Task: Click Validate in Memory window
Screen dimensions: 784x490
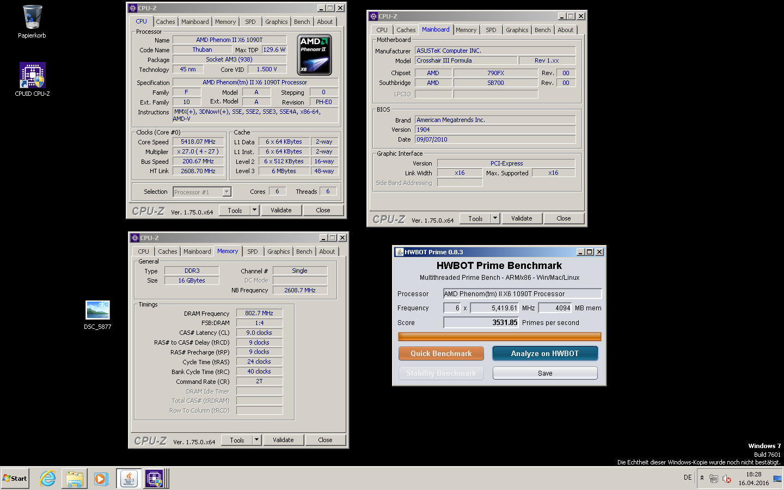Action: [x=283, y=440]
